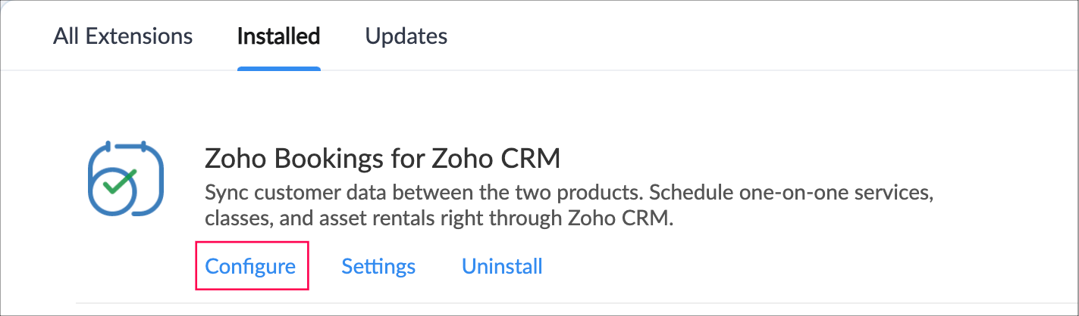Open the Zoho Bookings calendar logo icon
The height and width of the screenshot is (316, 1079).
127,179
